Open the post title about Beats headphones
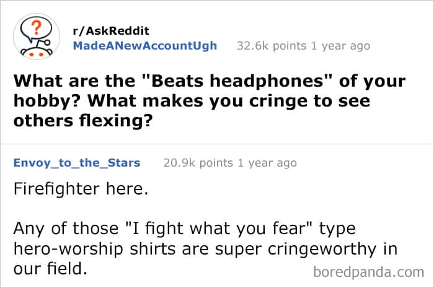The width and height of the screenshot is (434, 288). [x=209, y=99]
